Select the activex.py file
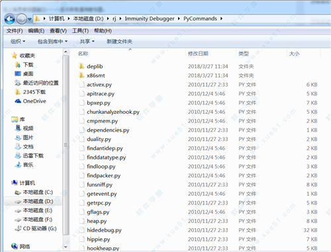The width and height of the screenshot is (331, 252). tap(95, 85)
